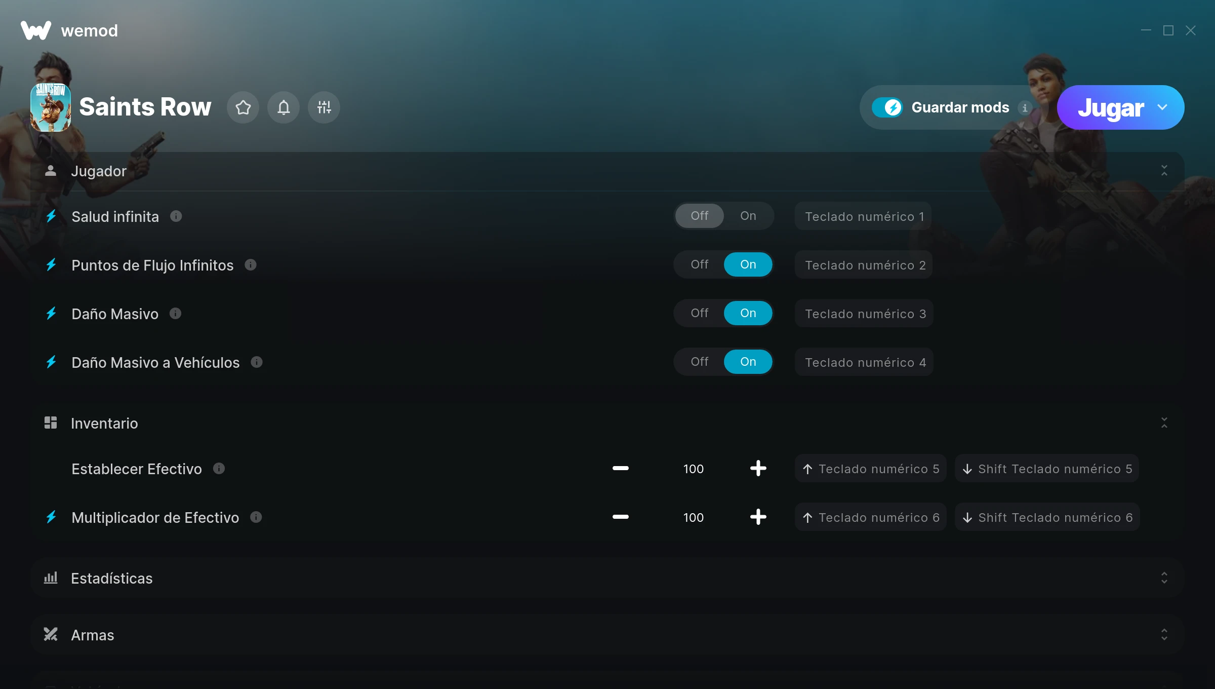Keep Puntos de Flujo Infinitos On
This screenshot has width=1215, height=689.
[x=748, y=264]
